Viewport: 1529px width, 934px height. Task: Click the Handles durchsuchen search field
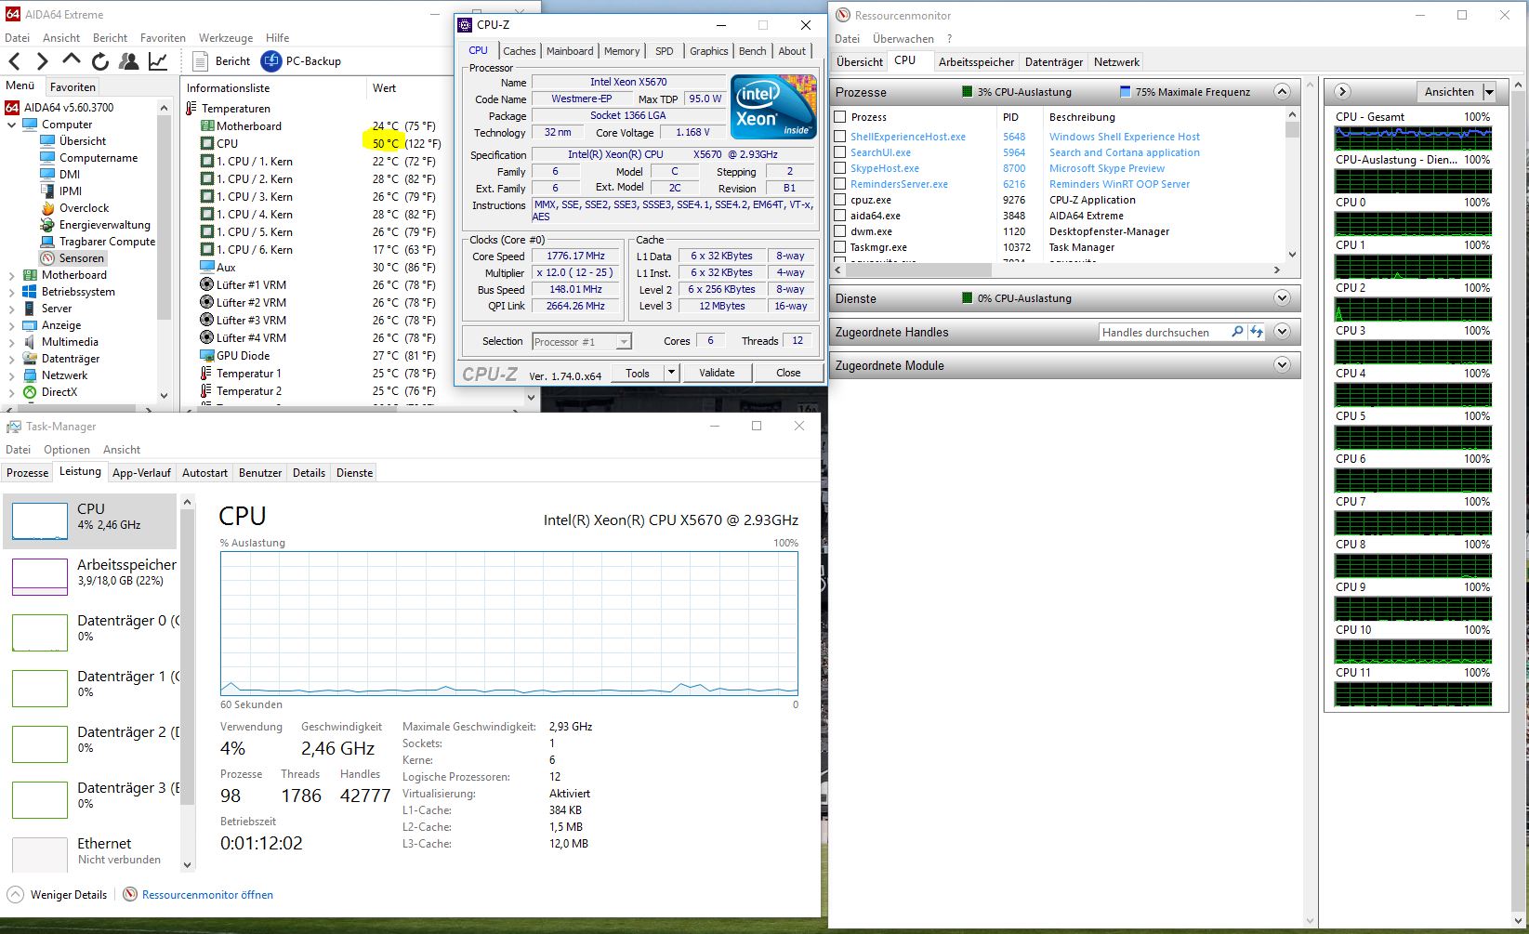pos(1164,332)
